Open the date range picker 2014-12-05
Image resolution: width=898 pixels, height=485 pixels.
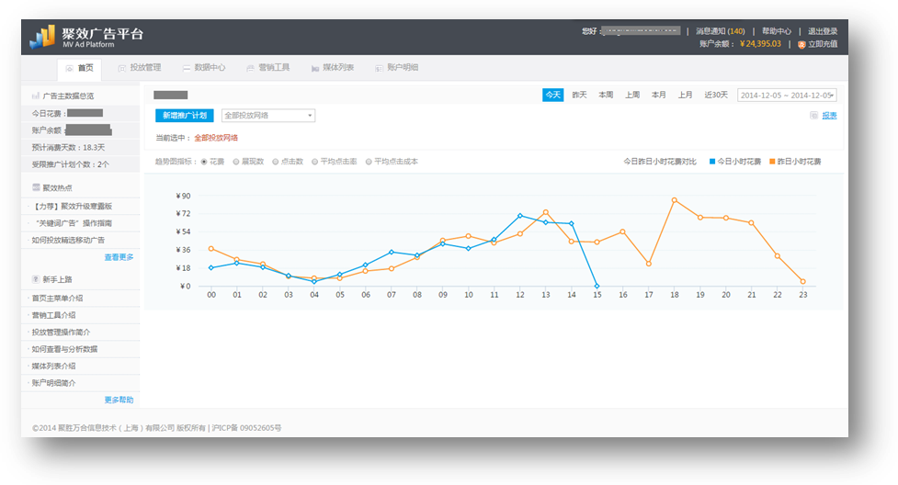point(787,95)
